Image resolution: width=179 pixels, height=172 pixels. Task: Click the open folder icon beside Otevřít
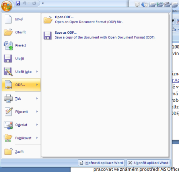[x=8, y=32]
